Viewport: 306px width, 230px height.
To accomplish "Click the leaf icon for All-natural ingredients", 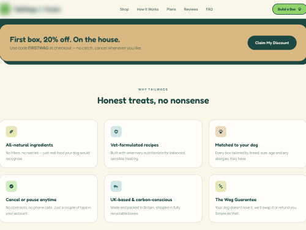I will click(x=12, y=132).
